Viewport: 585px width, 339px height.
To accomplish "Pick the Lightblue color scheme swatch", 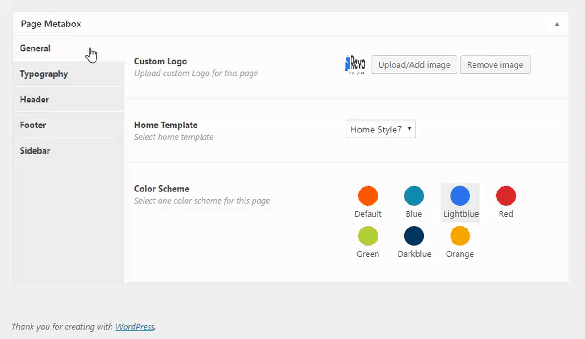I will click(x=460, y=196).
